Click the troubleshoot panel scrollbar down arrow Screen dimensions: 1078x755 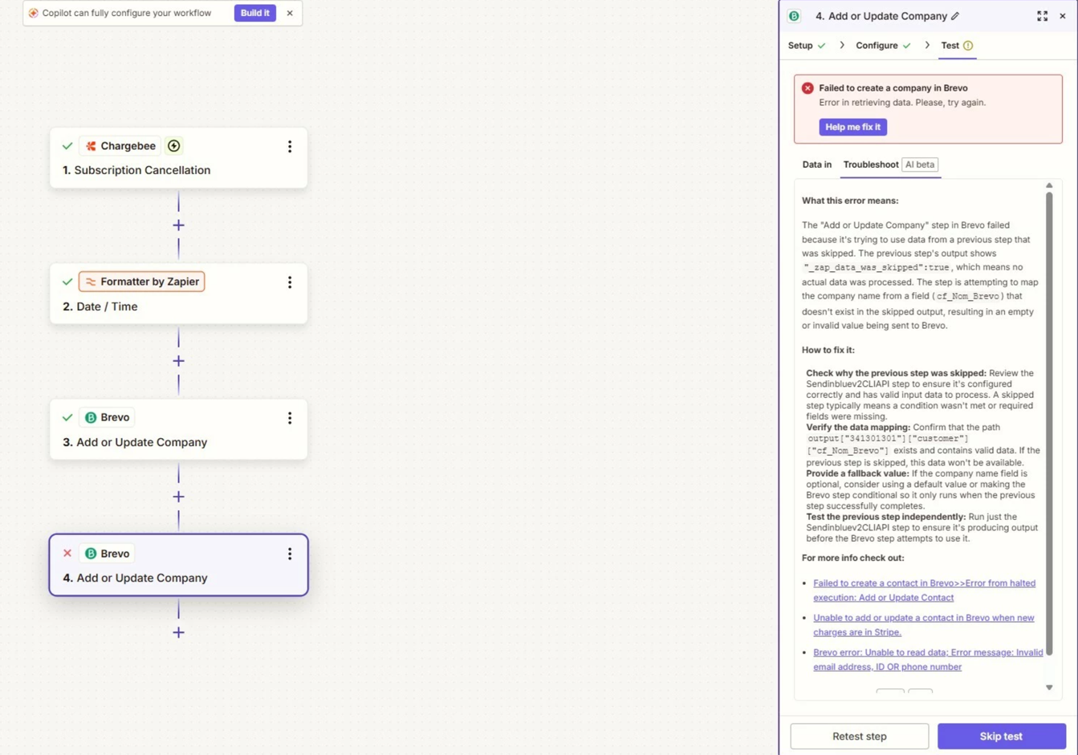click(1049, 688)
